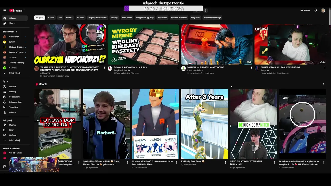Click the Utwórz create button
Image resolution: width=331 pixels, height=186 pixels.
[x=305, y=10]
